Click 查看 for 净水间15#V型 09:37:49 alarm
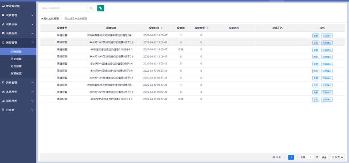349x163 pixels. pyautogui.click(x=315, y=78)
